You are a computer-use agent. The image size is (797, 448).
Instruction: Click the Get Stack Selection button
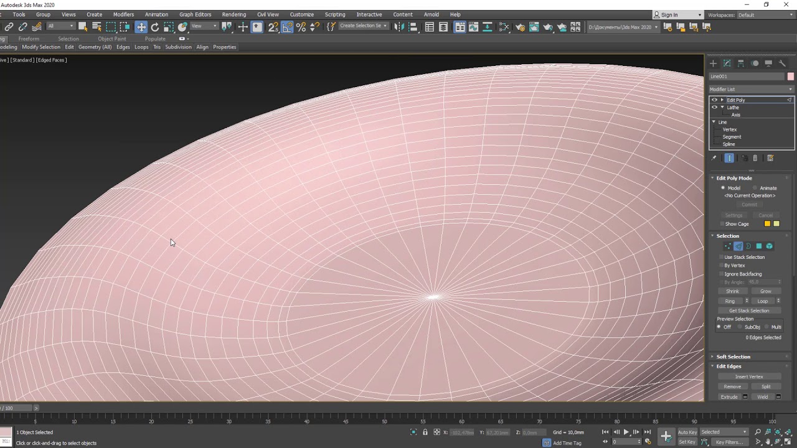coord(749,310)
